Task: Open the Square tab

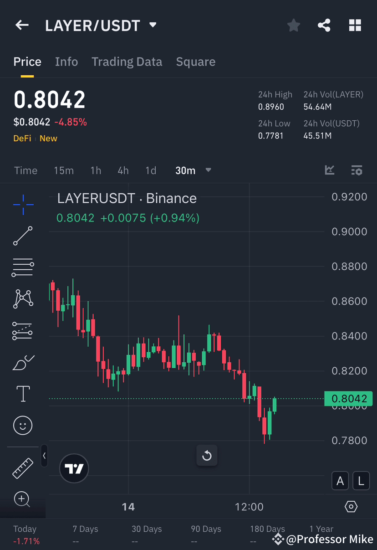Action: coord(195,62)
